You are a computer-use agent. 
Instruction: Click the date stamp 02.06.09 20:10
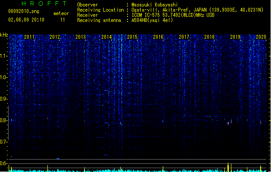click(26, 20)
